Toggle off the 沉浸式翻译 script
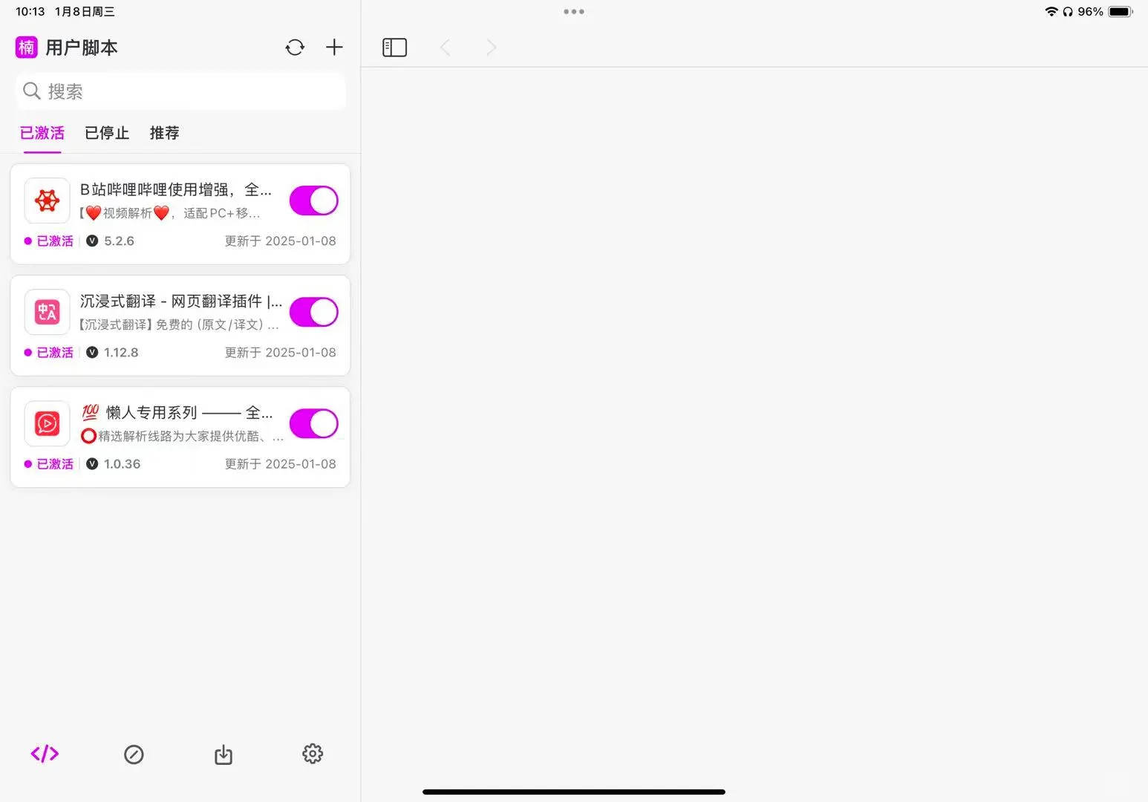The width and height of the screenshot is (1148, 802). pos(313,312)
